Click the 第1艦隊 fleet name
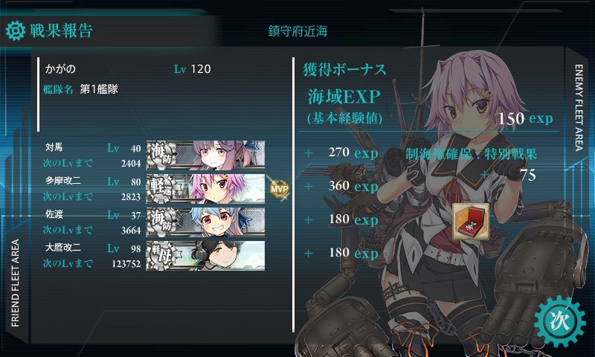Image resolution: width=595 pixels, height=357 pixels. pos(99,89)
